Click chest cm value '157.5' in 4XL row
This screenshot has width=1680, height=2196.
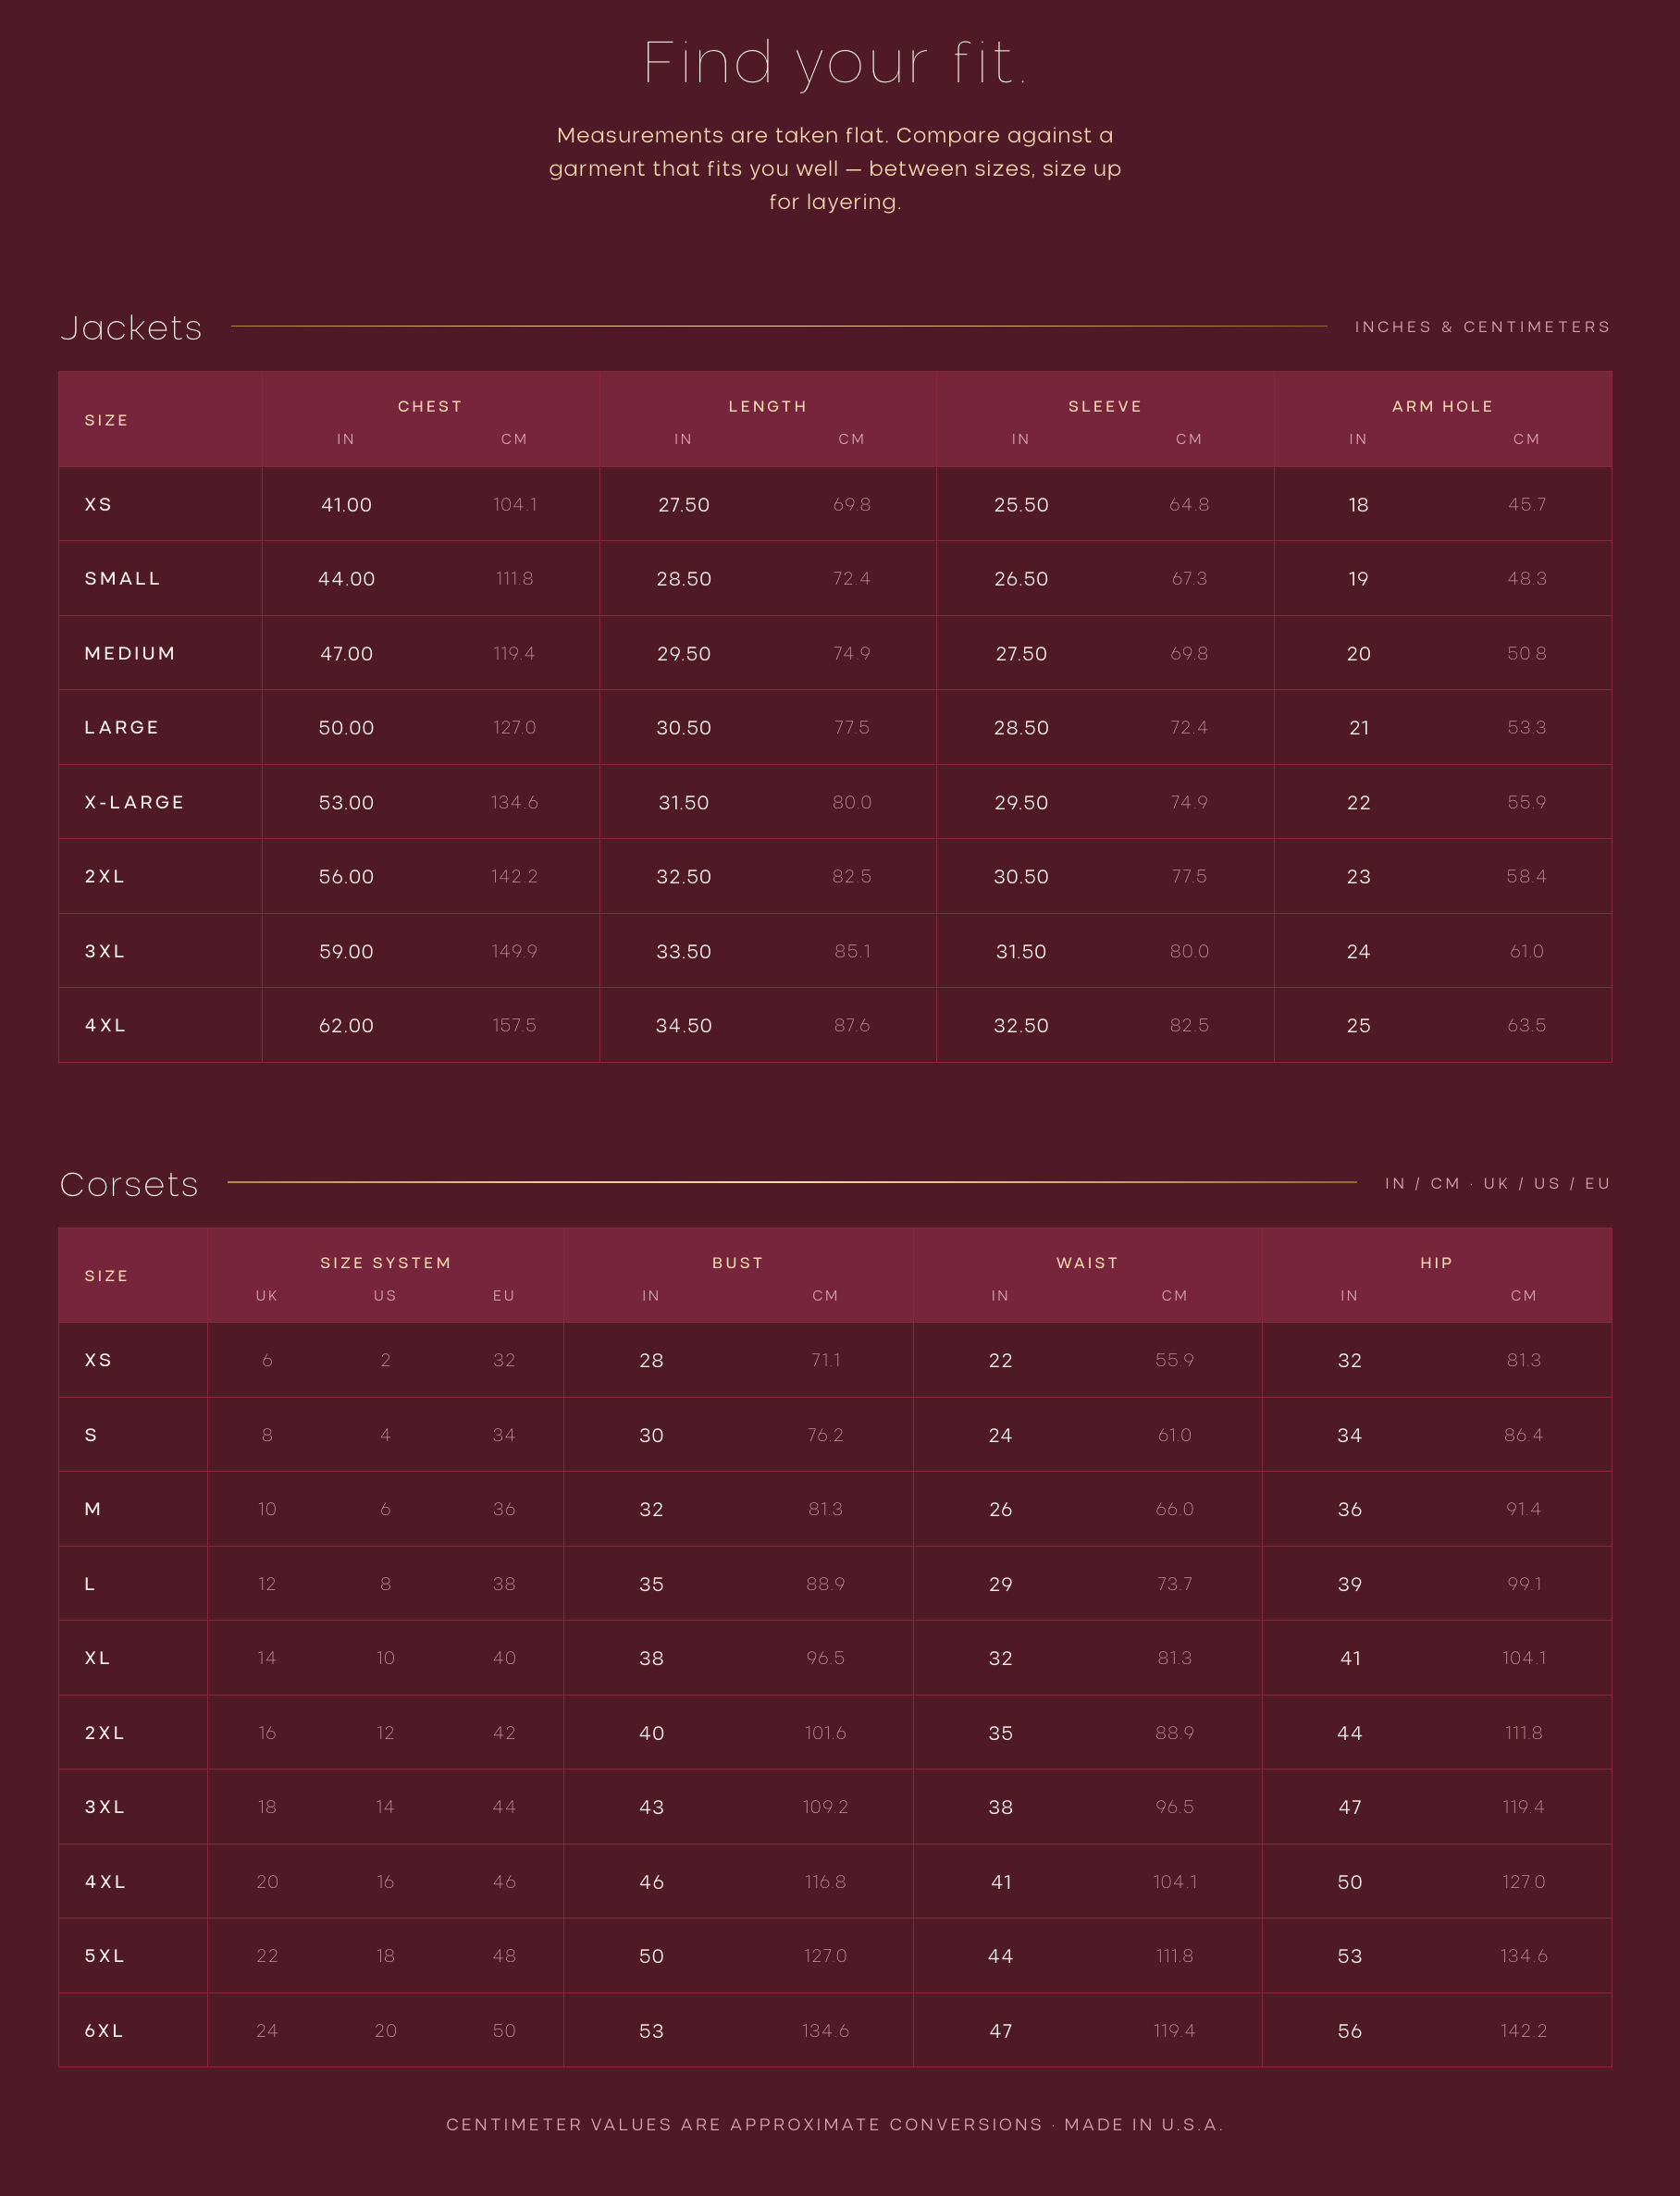click(x=514, y=1026)
